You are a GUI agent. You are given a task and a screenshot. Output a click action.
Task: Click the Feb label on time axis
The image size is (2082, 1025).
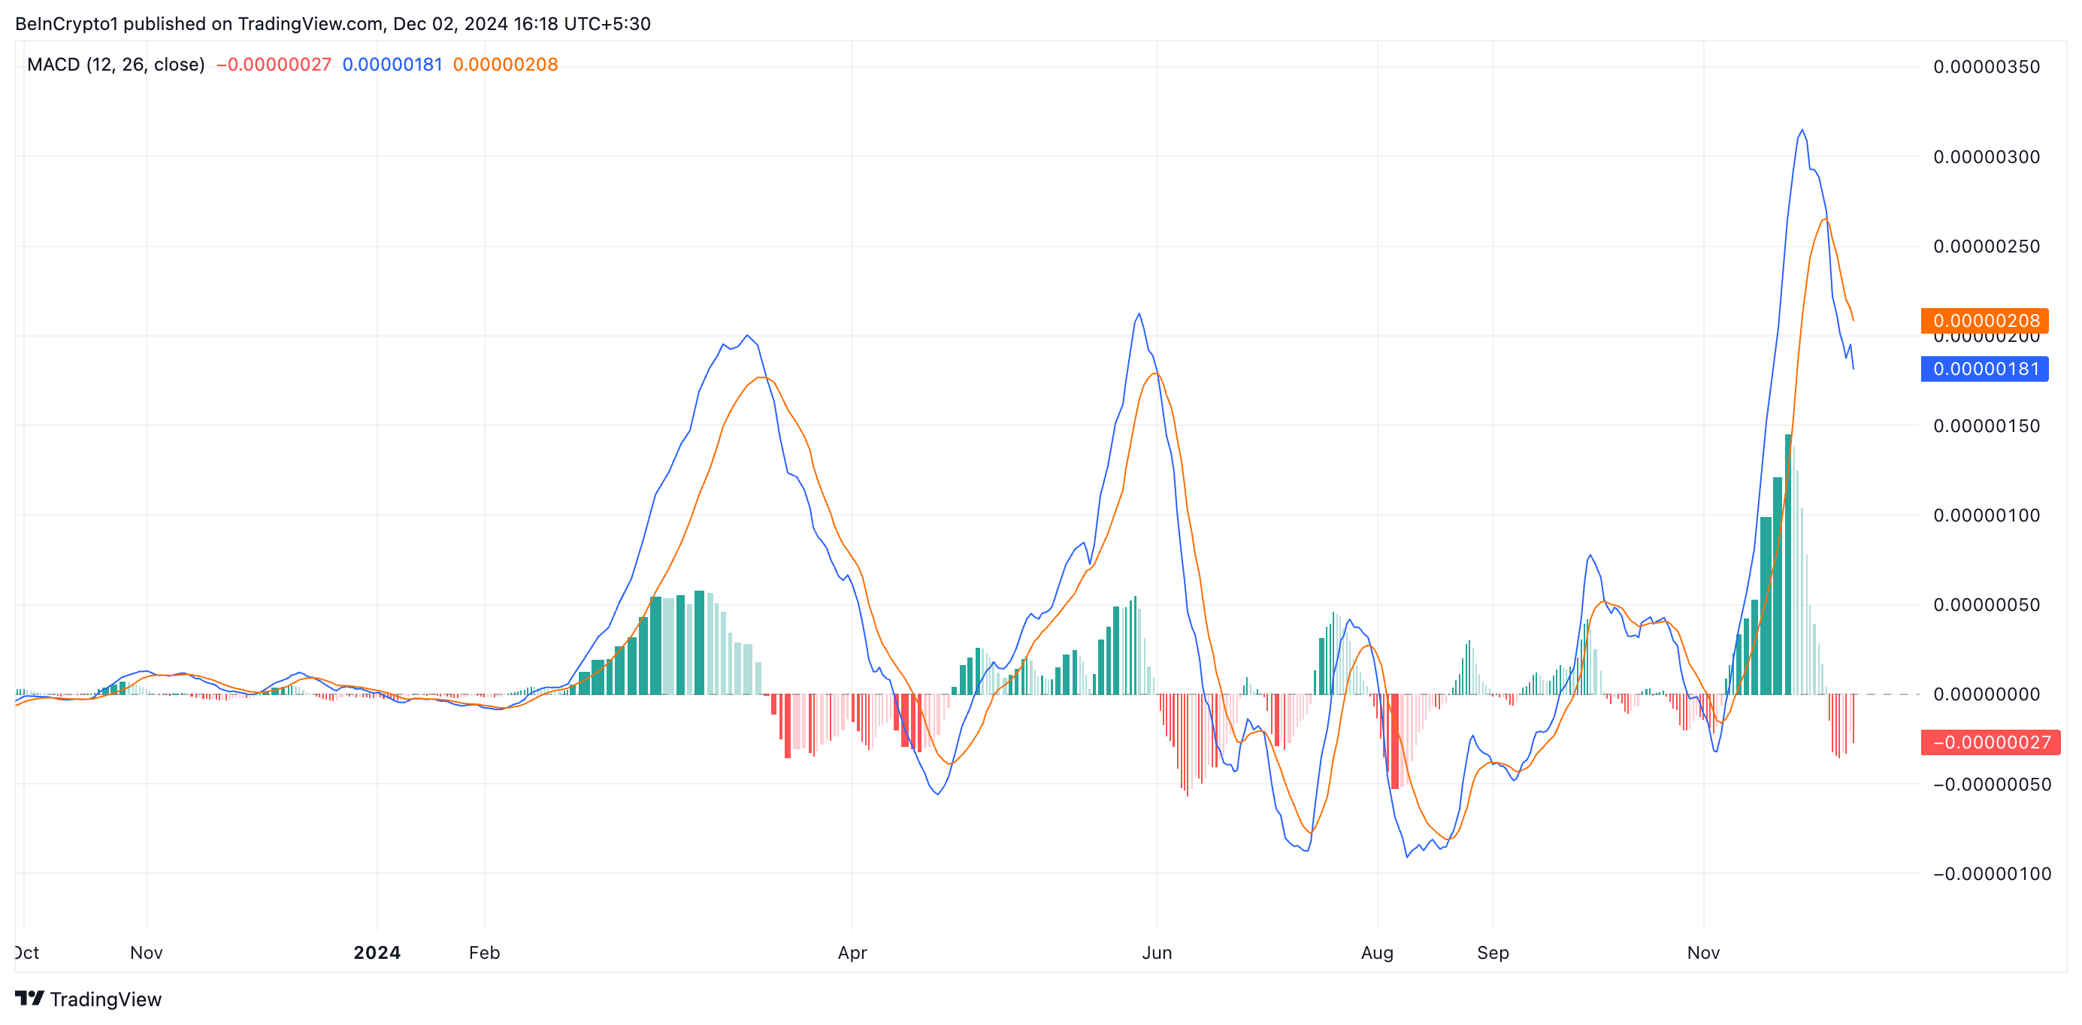point(484,952)
